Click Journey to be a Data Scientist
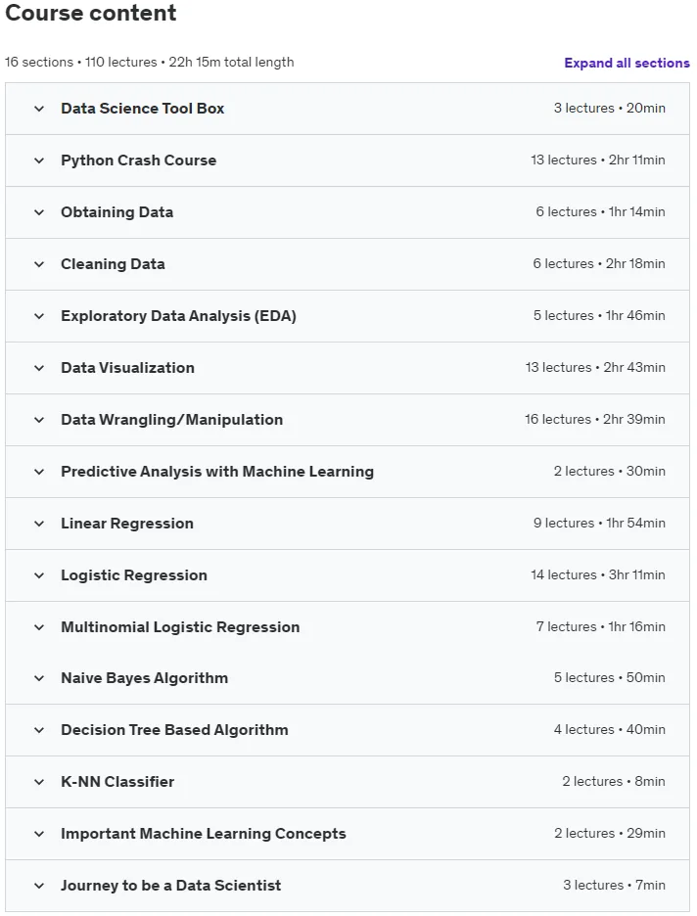Screen dimensions: 697x916 tap(170, 885)
